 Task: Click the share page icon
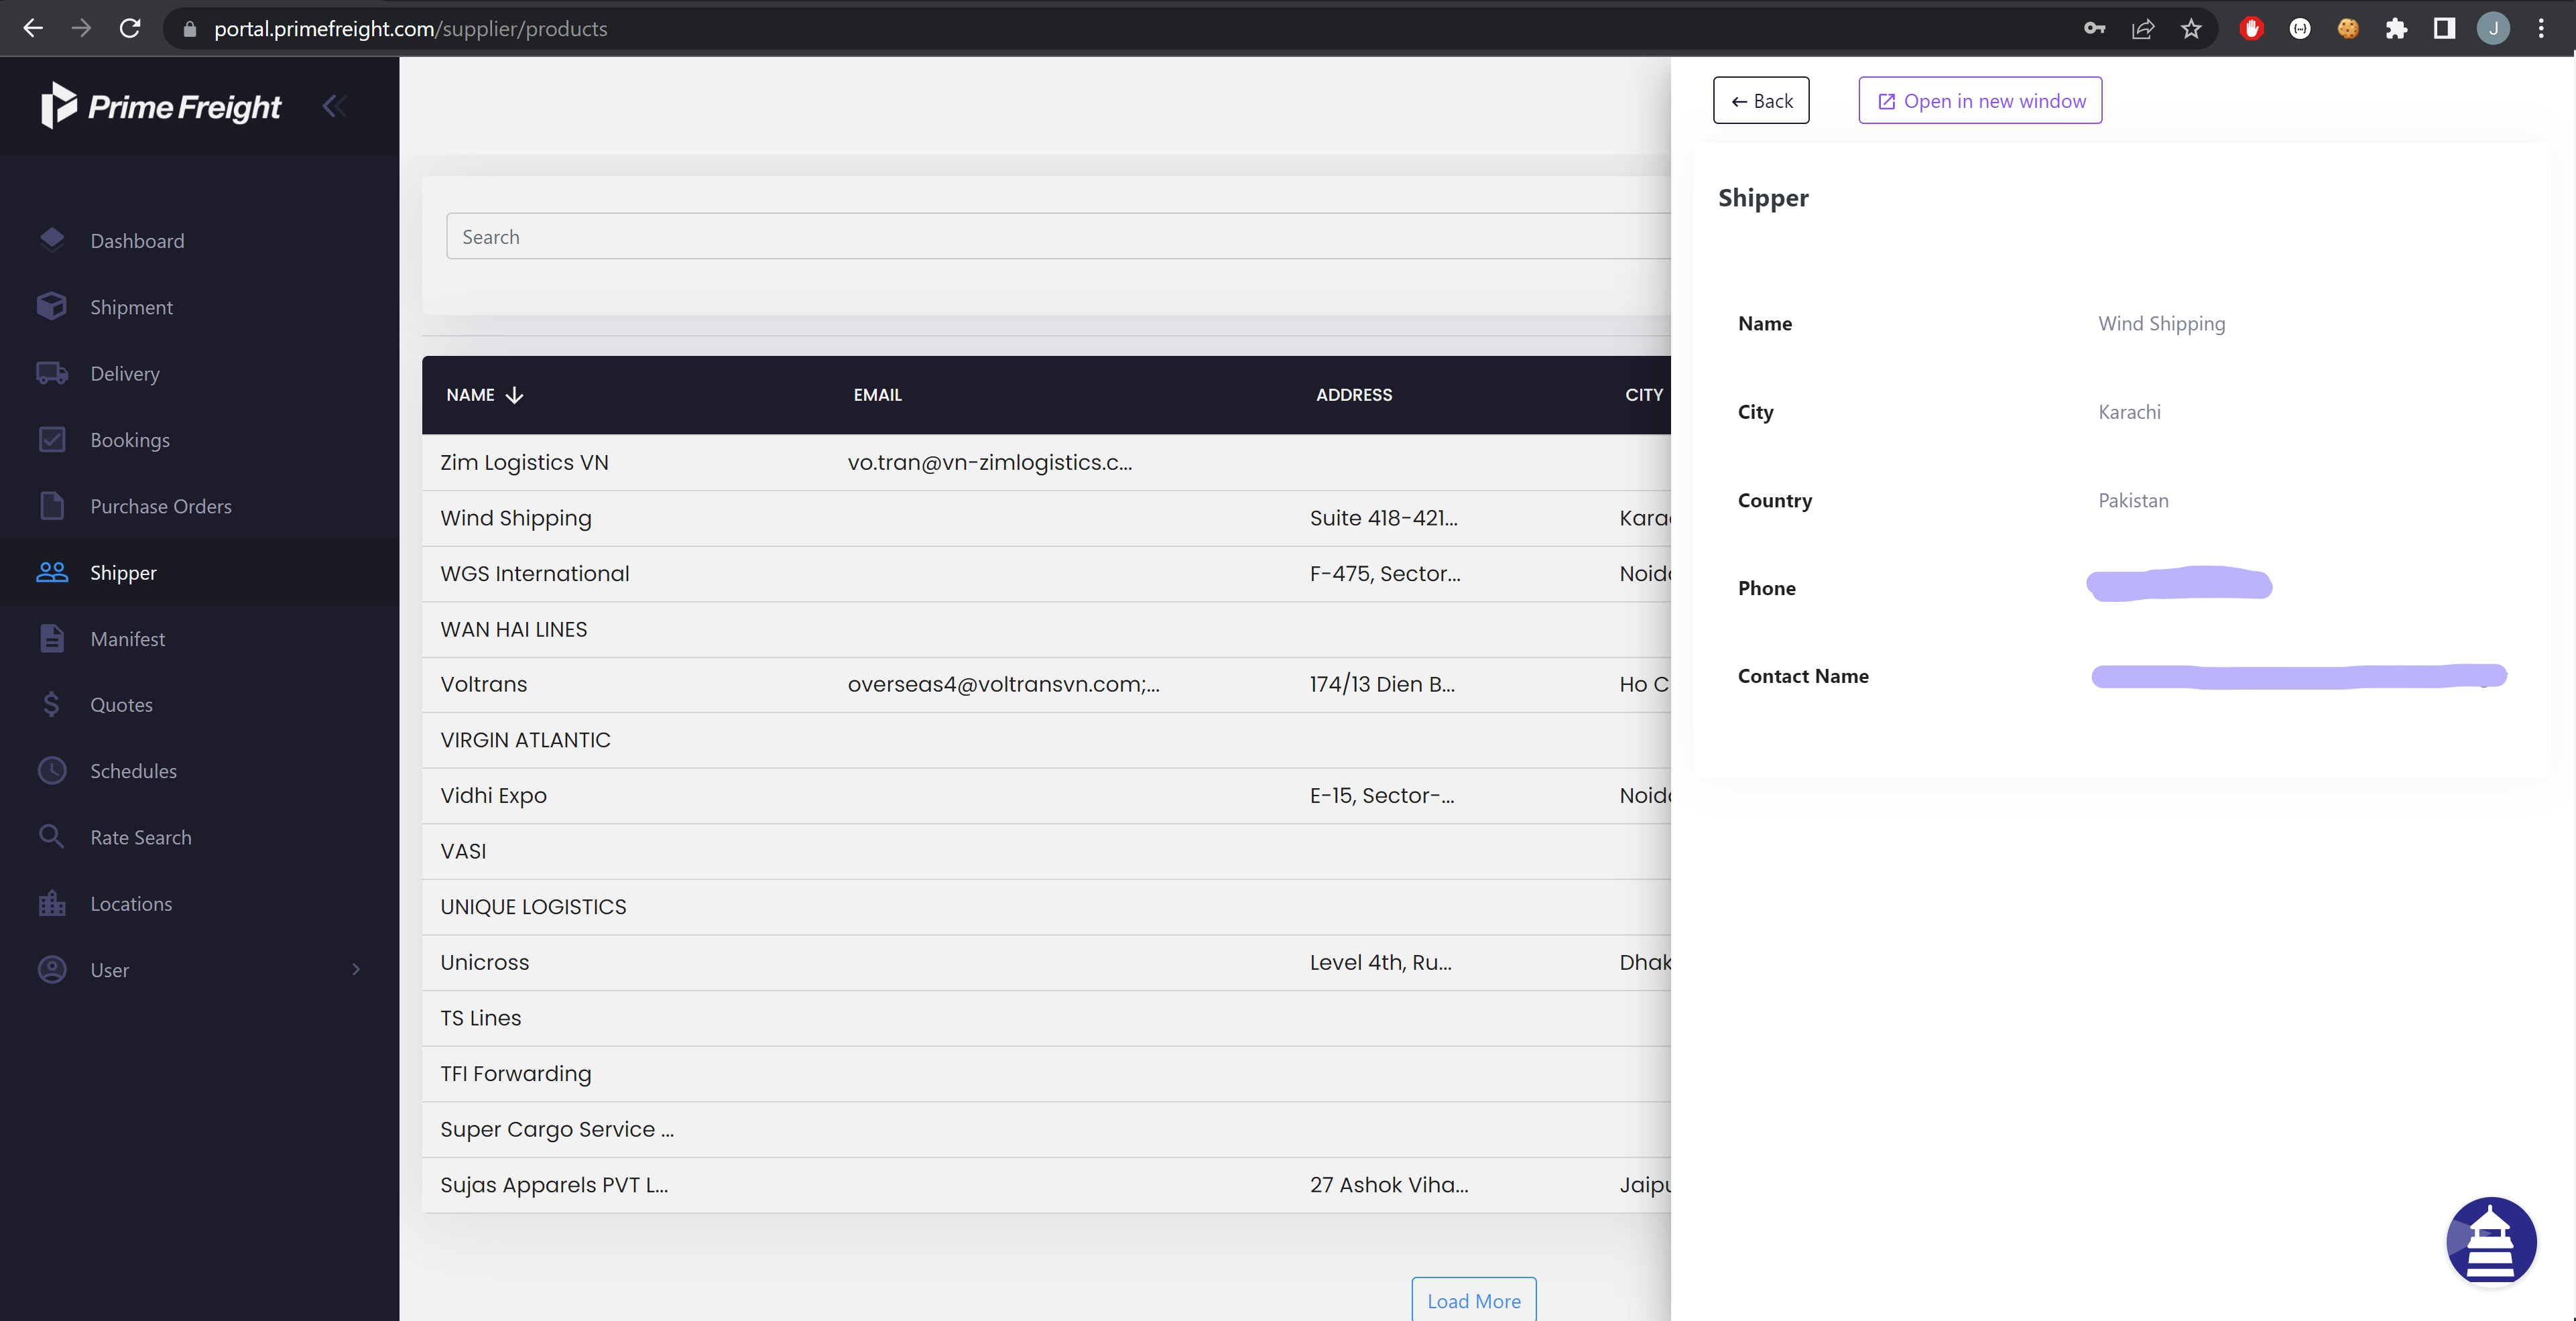2142,29
